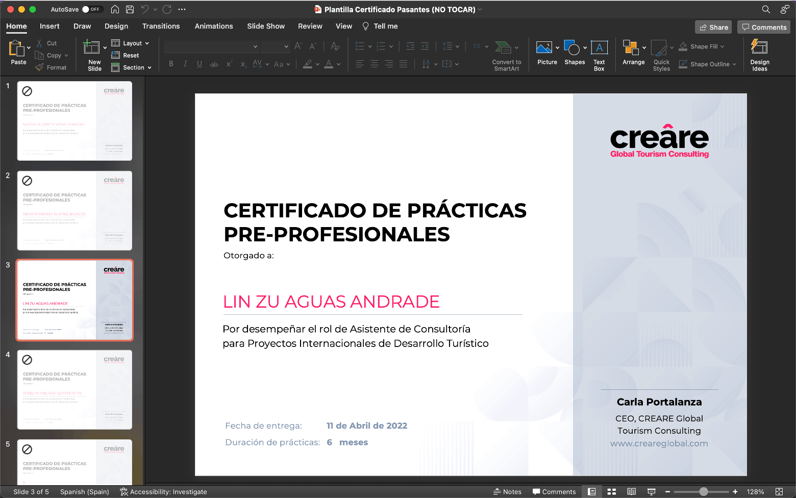Open Comments pane from top right
Viewport: 796px width, 498px height.
click(x=764, y=27)
